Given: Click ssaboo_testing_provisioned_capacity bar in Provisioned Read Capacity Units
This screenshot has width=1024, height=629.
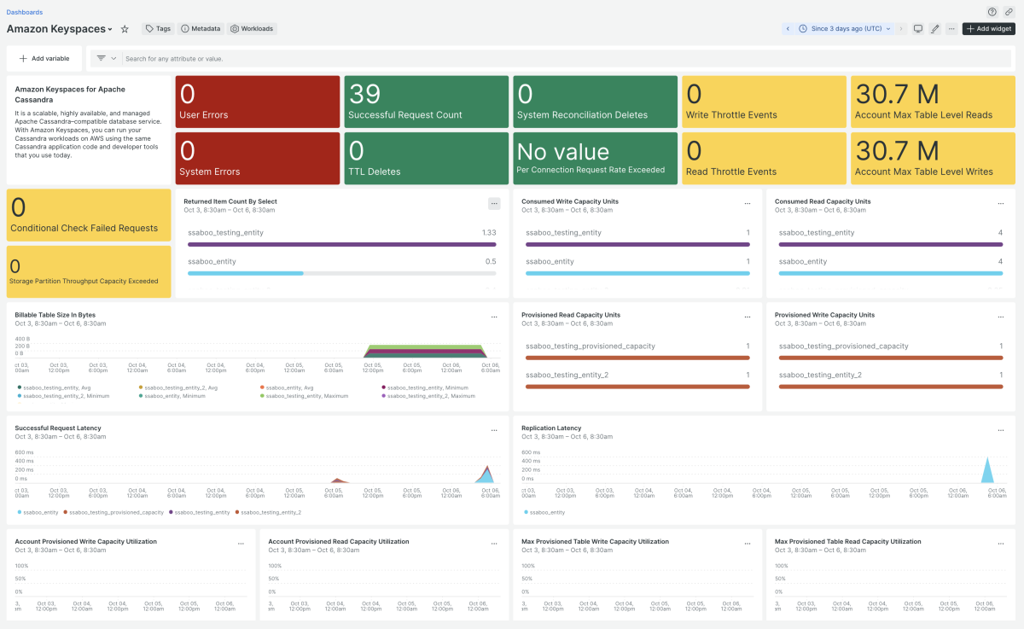Looking at the screenshot, I should (x=638, y=358).
